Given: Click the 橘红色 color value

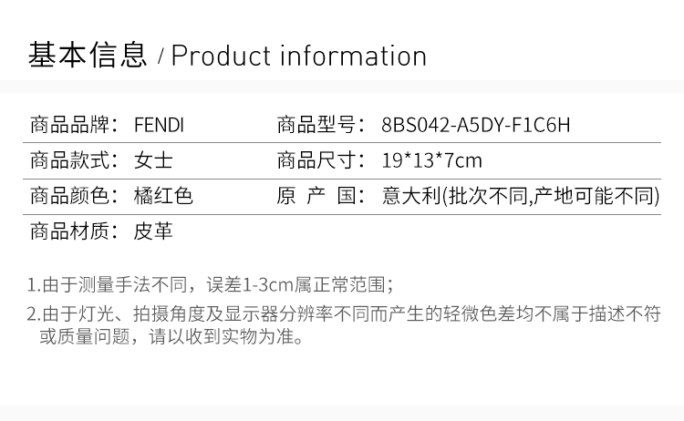Looking at the screenshot, I should click(163, 196).
